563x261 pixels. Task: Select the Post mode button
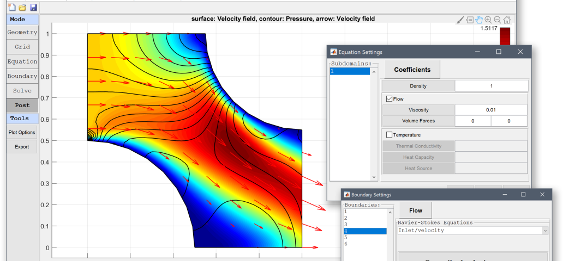pyautogui.click(x=22, y=105)
